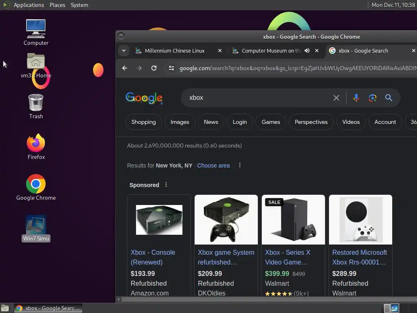Select the Login filter chip
The width and height of the screenshot is (417, 313).
tap(239, 122)
